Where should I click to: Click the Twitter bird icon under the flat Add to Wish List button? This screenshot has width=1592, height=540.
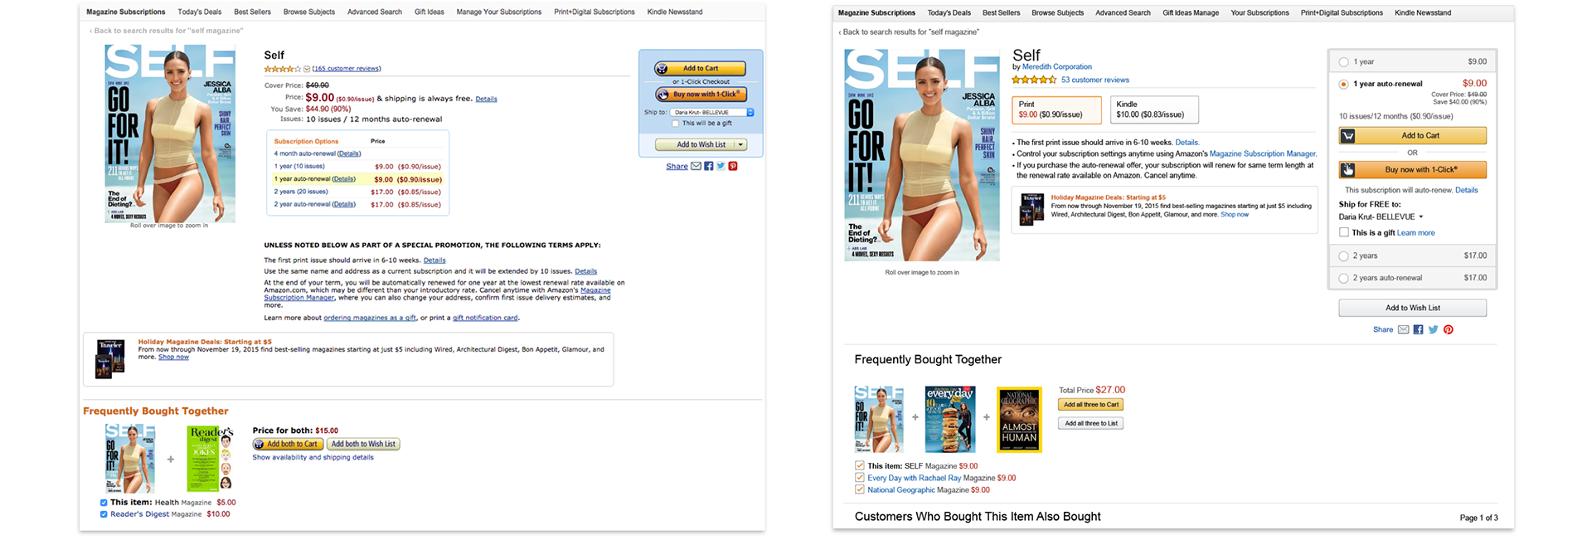click(1433, 330)
